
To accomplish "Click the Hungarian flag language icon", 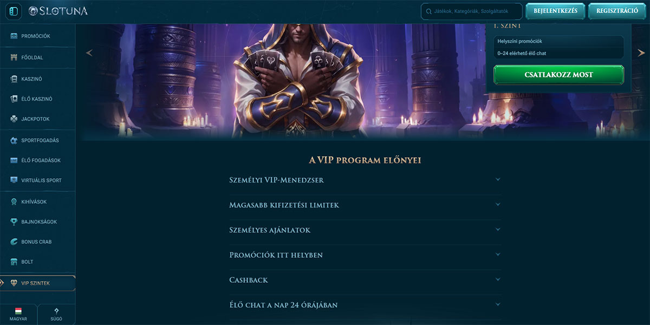I will [x=18, y=311].
